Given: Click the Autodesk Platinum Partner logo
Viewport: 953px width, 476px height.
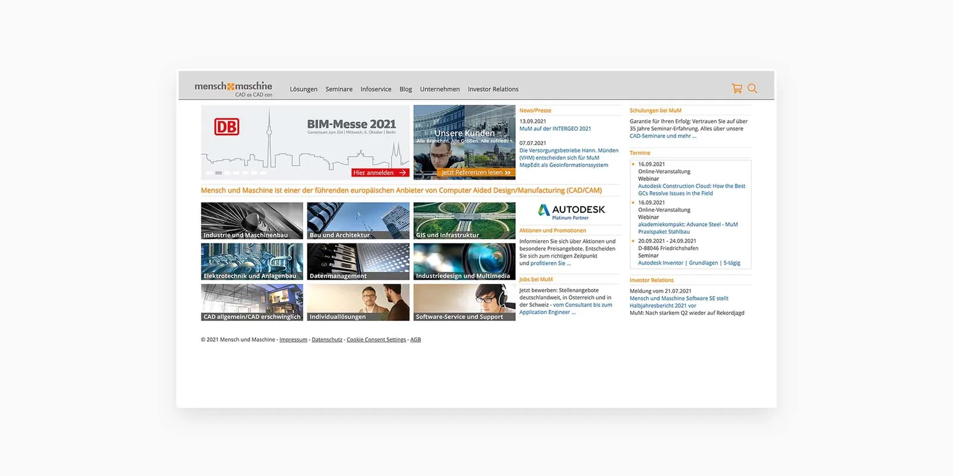Looking at the screenshot, I should point(571,212).
